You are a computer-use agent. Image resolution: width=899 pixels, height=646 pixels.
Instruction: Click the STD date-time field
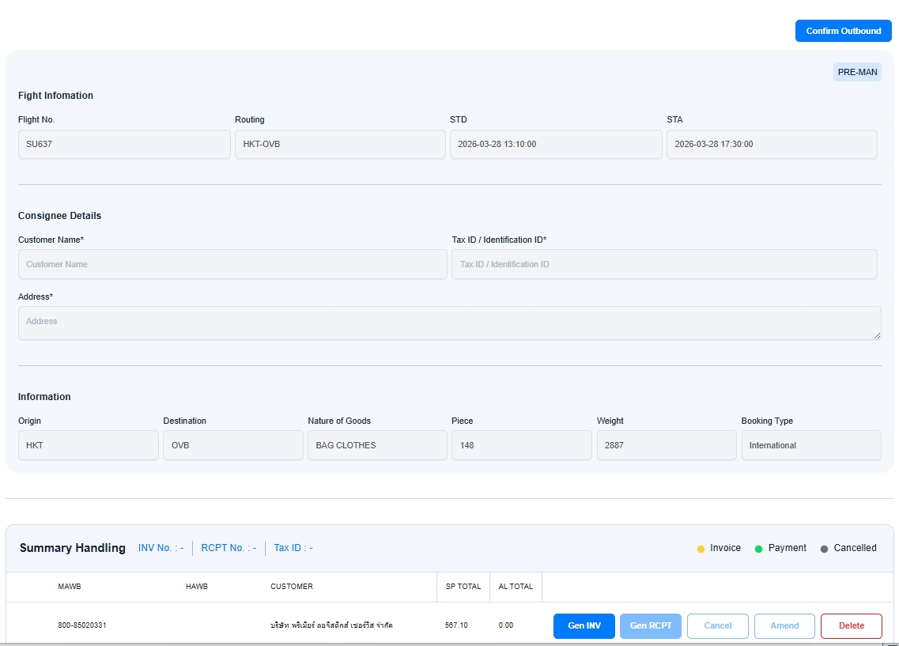[556, 145]
